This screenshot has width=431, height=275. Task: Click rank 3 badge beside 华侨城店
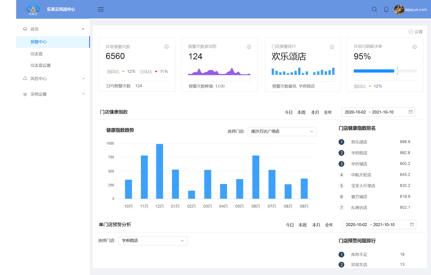(341, 164)
